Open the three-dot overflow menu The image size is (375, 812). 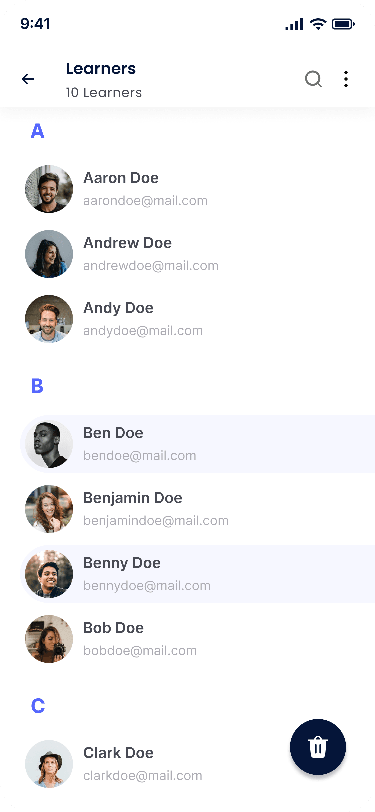tap(346, 79)
